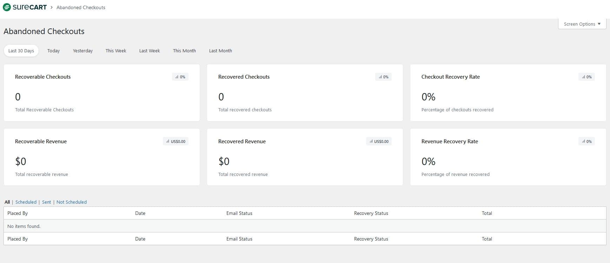610x263 pixels.
Task: Select the Yesterday date filter
Action: (x=83, y=51)
